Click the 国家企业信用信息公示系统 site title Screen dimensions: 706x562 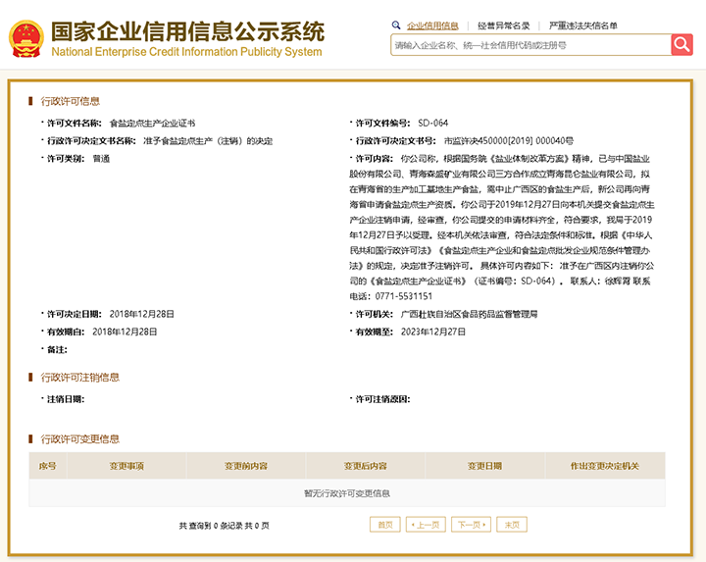186,30
